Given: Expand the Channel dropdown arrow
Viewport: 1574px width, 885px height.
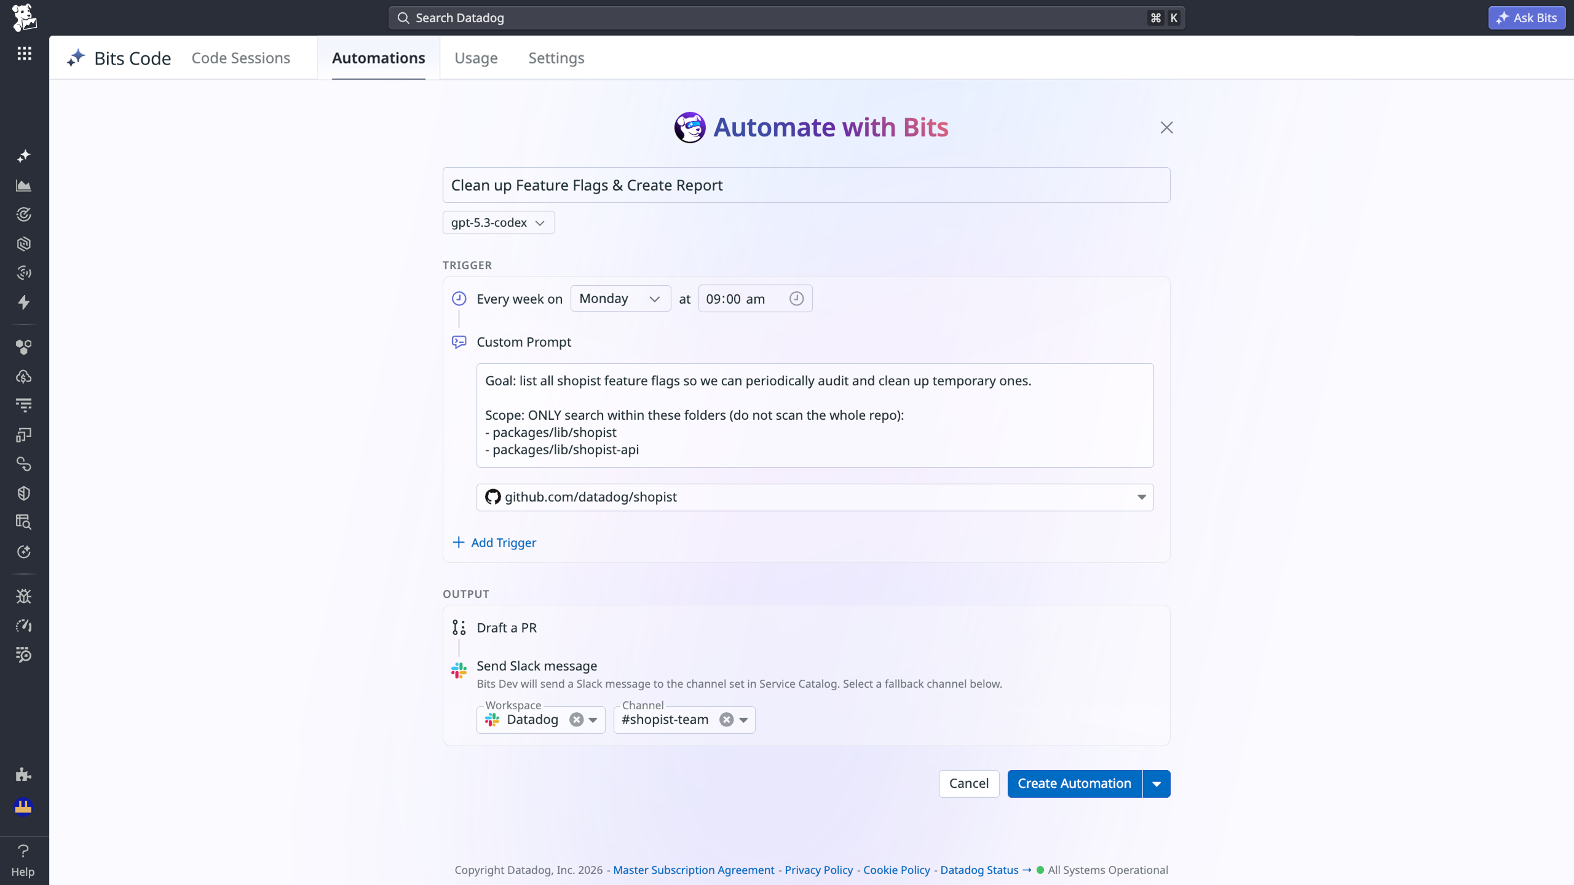Looking at the screenshot, I should (743, 720).
